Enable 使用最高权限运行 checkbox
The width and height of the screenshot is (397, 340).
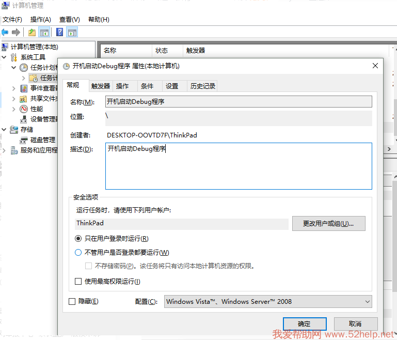(78, 282)
